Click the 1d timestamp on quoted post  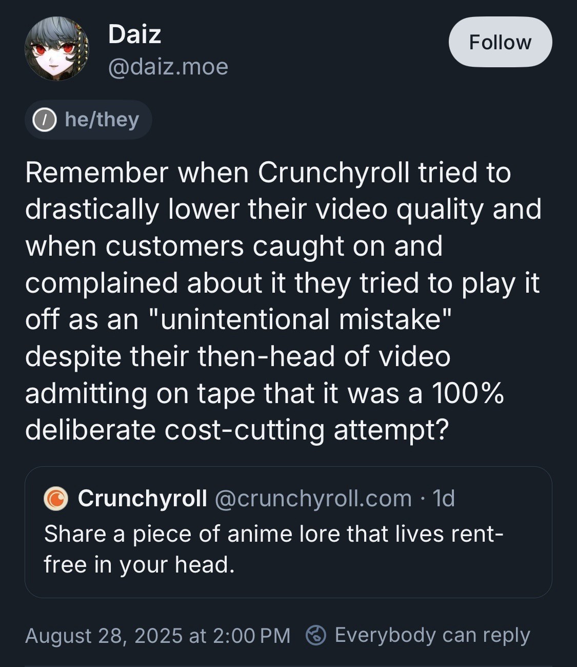pyautogui.click(x=444, y=498)
